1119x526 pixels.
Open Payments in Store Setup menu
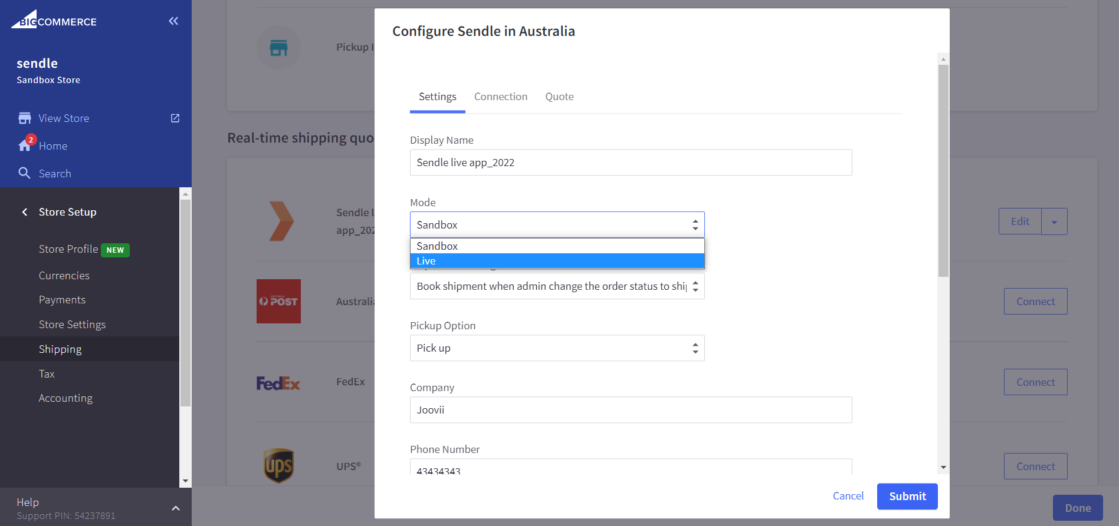click(x=62, y=300)
